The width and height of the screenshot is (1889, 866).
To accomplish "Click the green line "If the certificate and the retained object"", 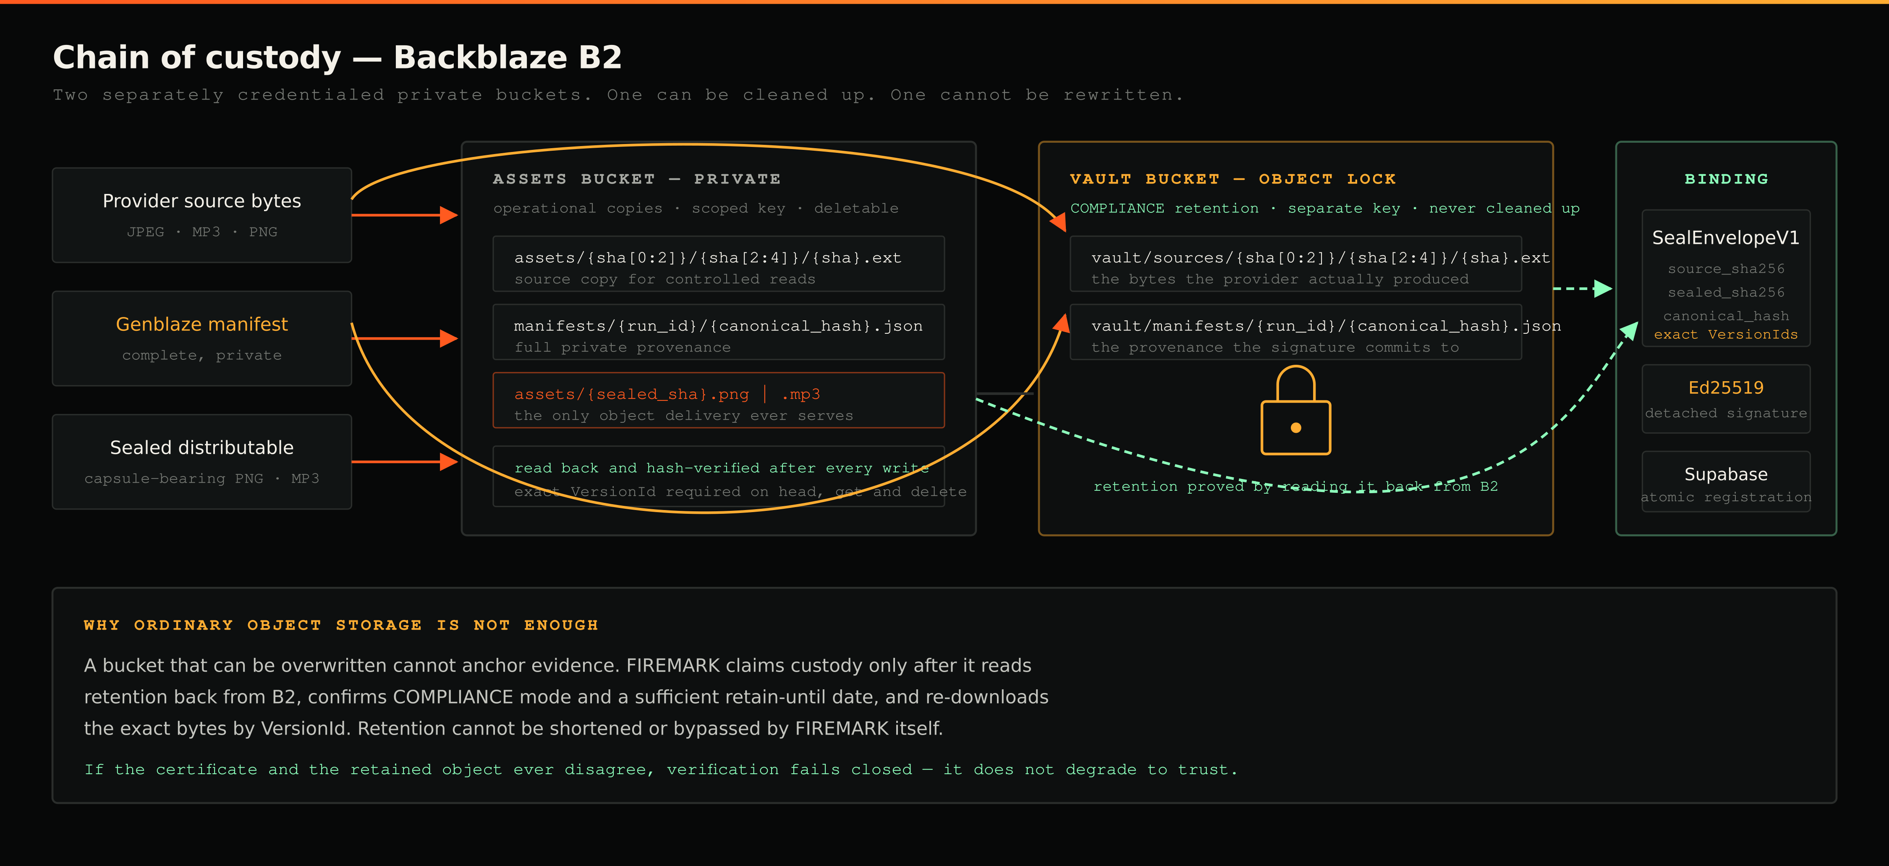I will coord(661,769).
